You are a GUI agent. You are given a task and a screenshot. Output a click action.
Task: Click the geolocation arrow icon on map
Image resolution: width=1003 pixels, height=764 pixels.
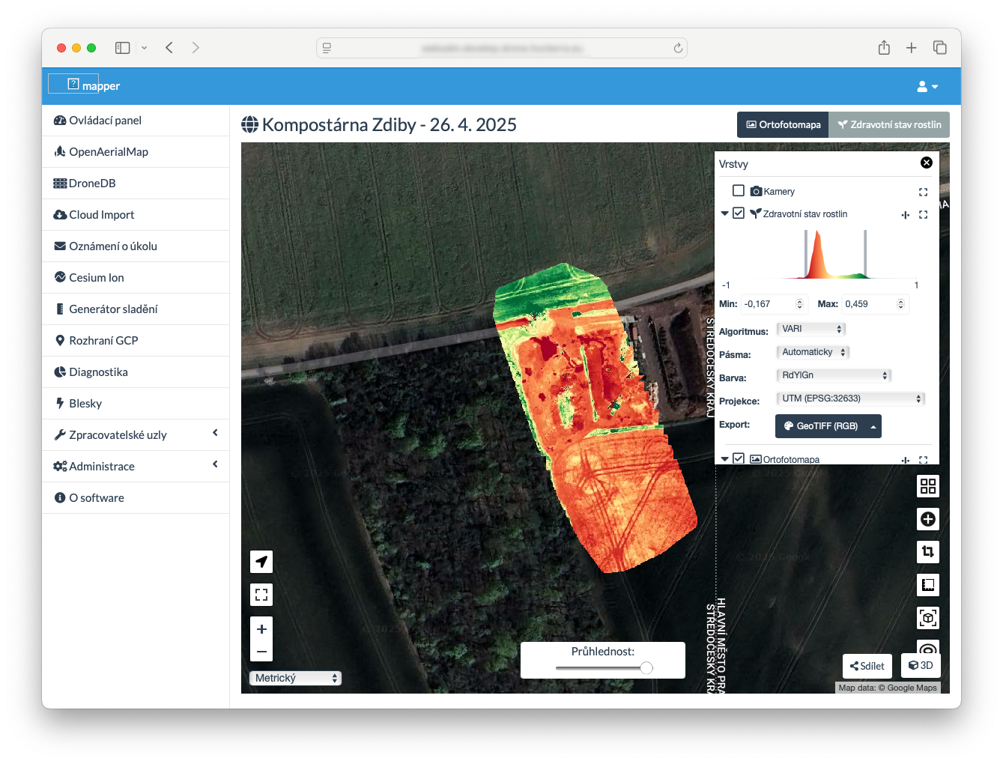click(261, 562)
